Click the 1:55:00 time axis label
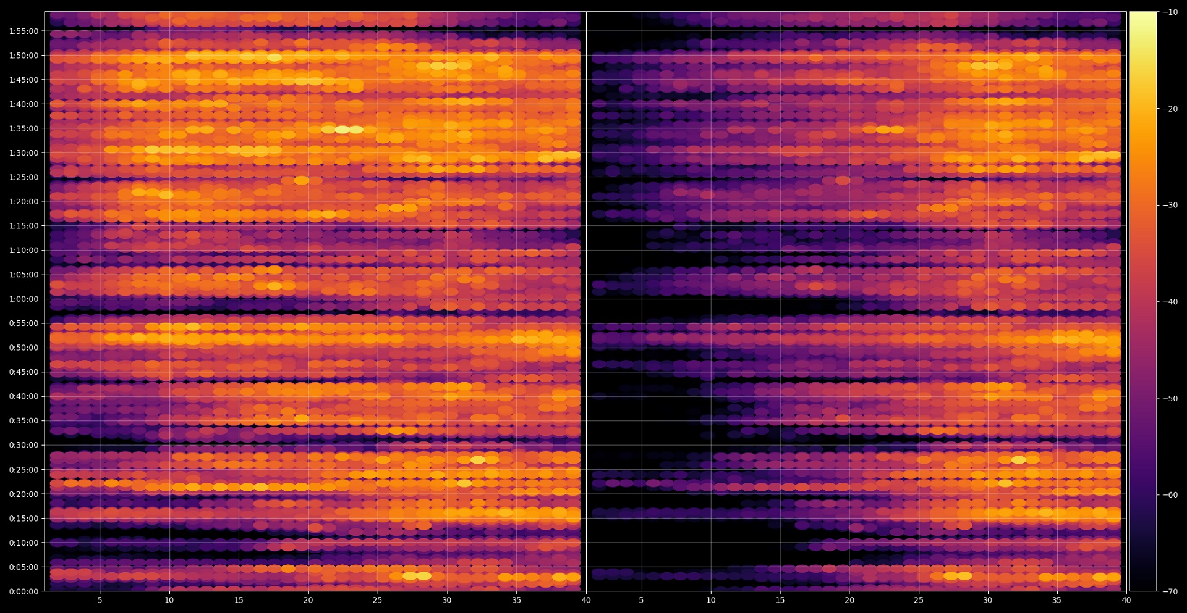 23,31
